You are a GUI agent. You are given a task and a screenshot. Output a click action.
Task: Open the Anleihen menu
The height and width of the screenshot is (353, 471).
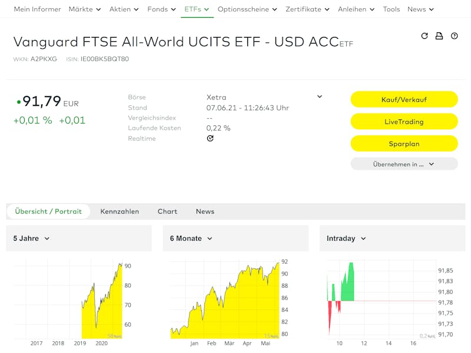click(x=356, y=9)
